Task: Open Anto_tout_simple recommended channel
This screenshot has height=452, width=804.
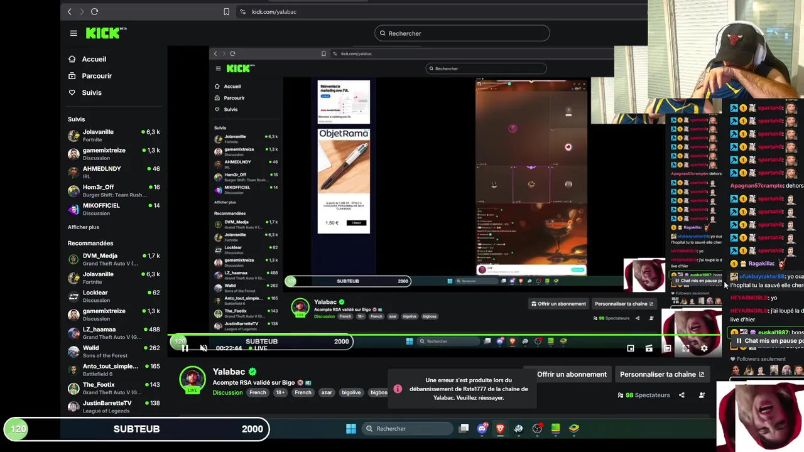Action: [x=114, y=370]
